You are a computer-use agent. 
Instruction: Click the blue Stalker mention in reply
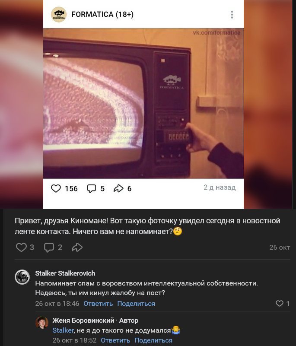click(x=63, y=330)
